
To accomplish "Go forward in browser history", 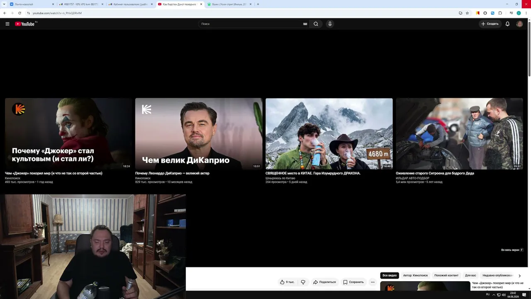I will click(x=12, y=13).
